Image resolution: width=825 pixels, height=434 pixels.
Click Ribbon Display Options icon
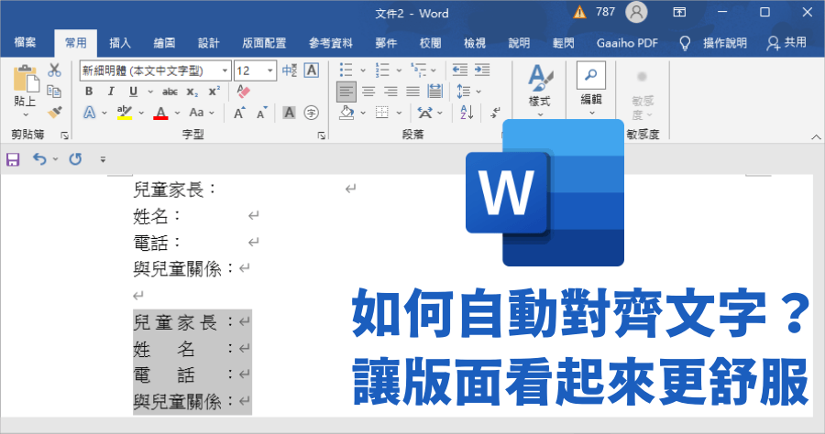click(x=679, y=12)
